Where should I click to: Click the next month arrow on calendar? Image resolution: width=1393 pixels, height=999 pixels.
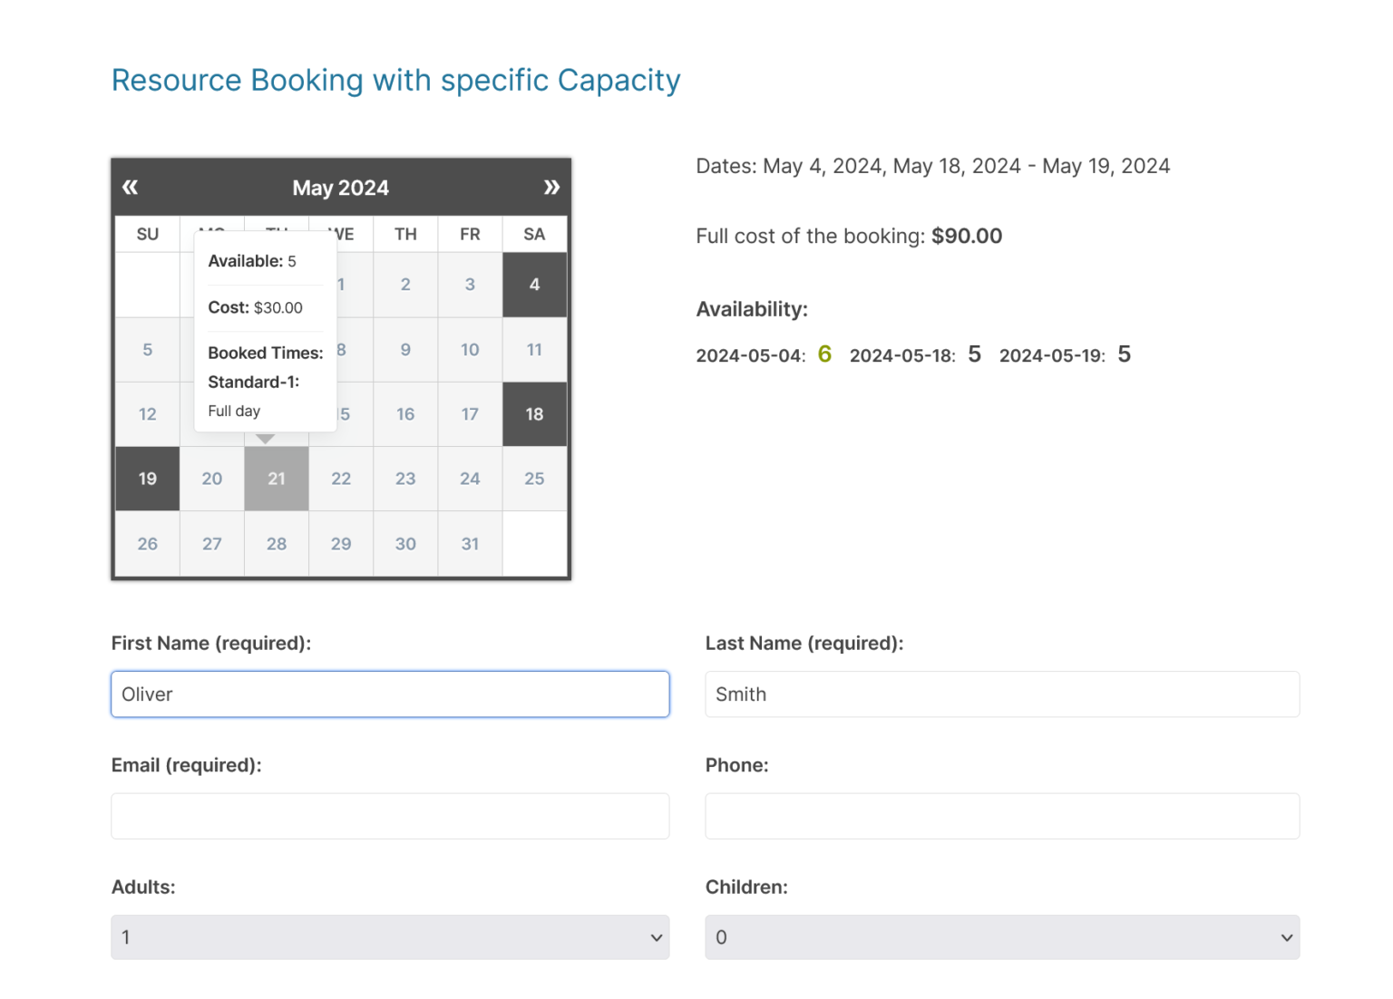552,187
